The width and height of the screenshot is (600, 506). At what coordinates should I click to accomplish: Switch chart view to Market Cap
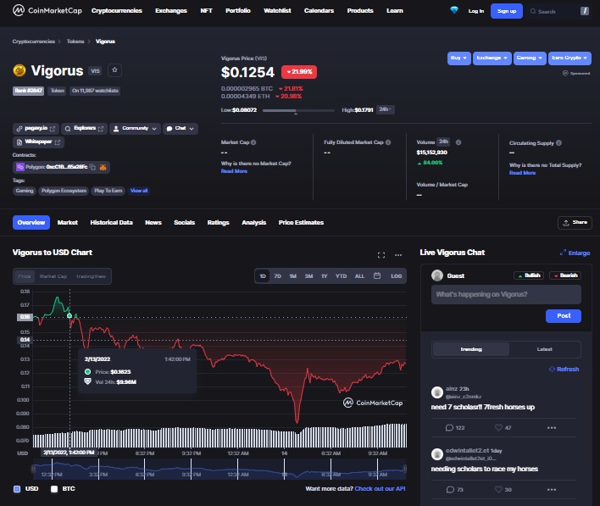pos(53,276)
